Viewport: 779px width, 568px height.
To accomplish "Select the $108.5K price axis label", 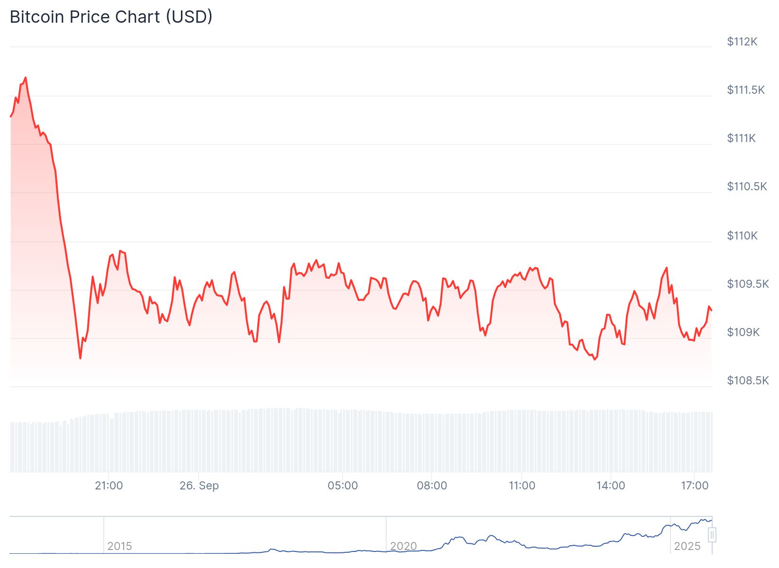I will coord(748,381).
